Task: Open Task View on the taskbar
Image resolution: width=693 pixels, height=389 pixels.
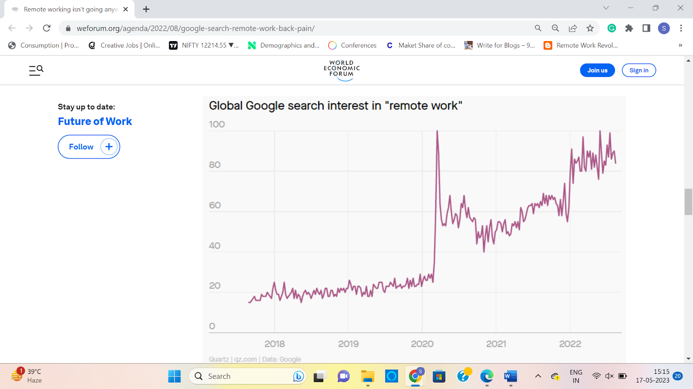Action: [320, 376]
